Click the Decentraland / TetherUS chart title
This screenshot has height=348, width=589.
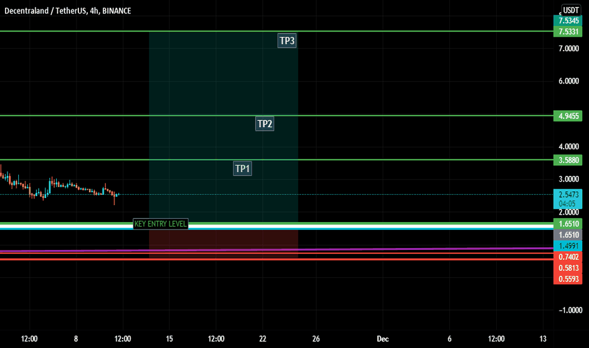point(68,11)
